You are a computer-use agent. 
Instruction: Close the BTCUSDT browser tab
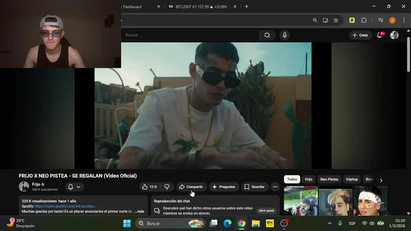click(x=235, y=7)
